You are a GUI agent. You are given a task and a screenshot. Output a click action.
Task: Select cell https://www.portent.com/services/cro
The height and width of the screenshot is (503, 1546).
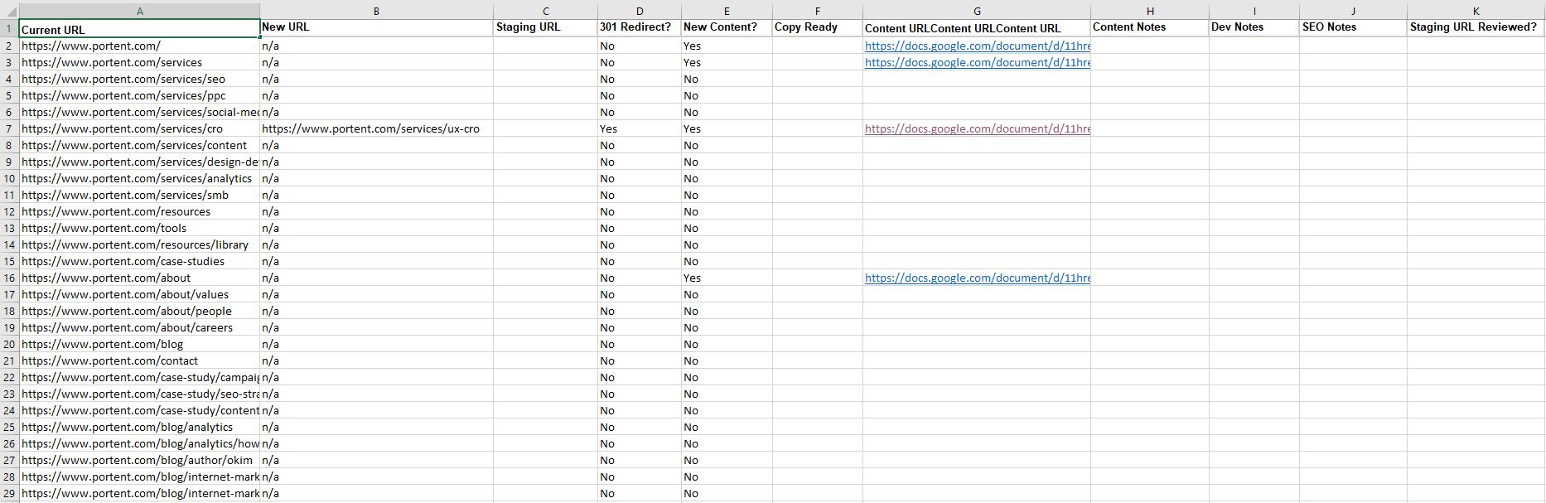tap(139, 128)
